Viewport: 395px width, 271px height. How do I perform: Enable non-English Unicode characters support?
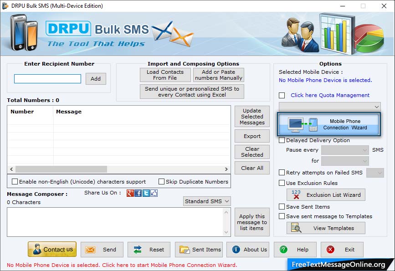tap(15, 182)
